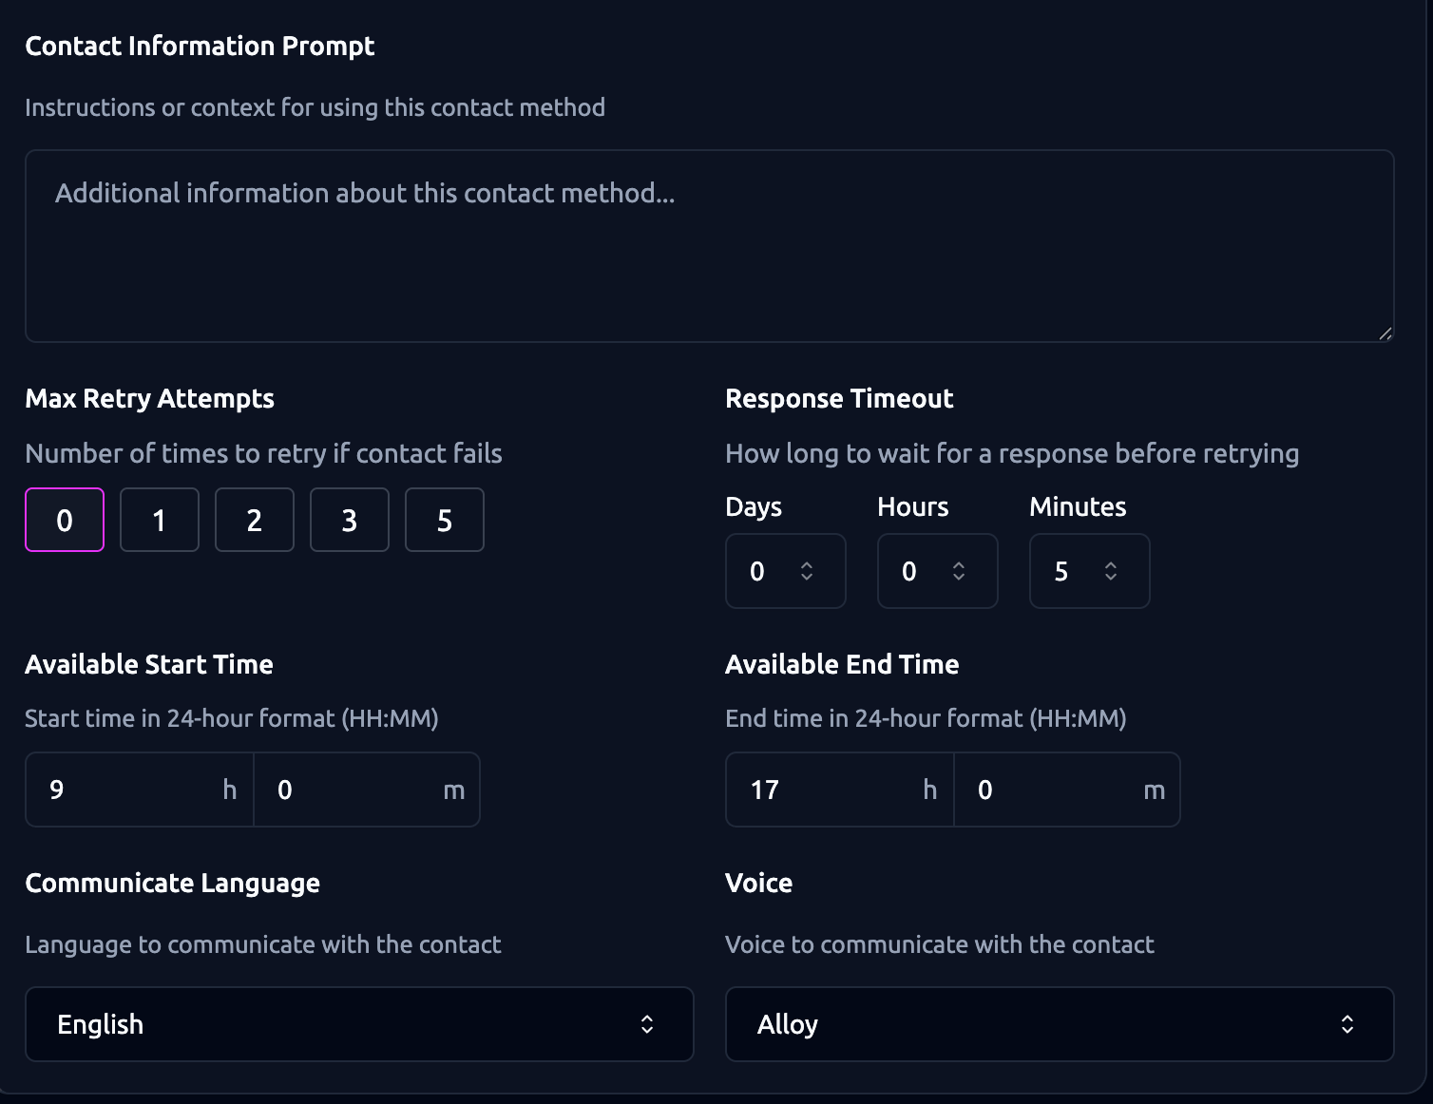Image resolution: width=1433 pixels, height=1104 pixels.
Task: Select 1 max retry attempt
Action: (x=160, y=520)
